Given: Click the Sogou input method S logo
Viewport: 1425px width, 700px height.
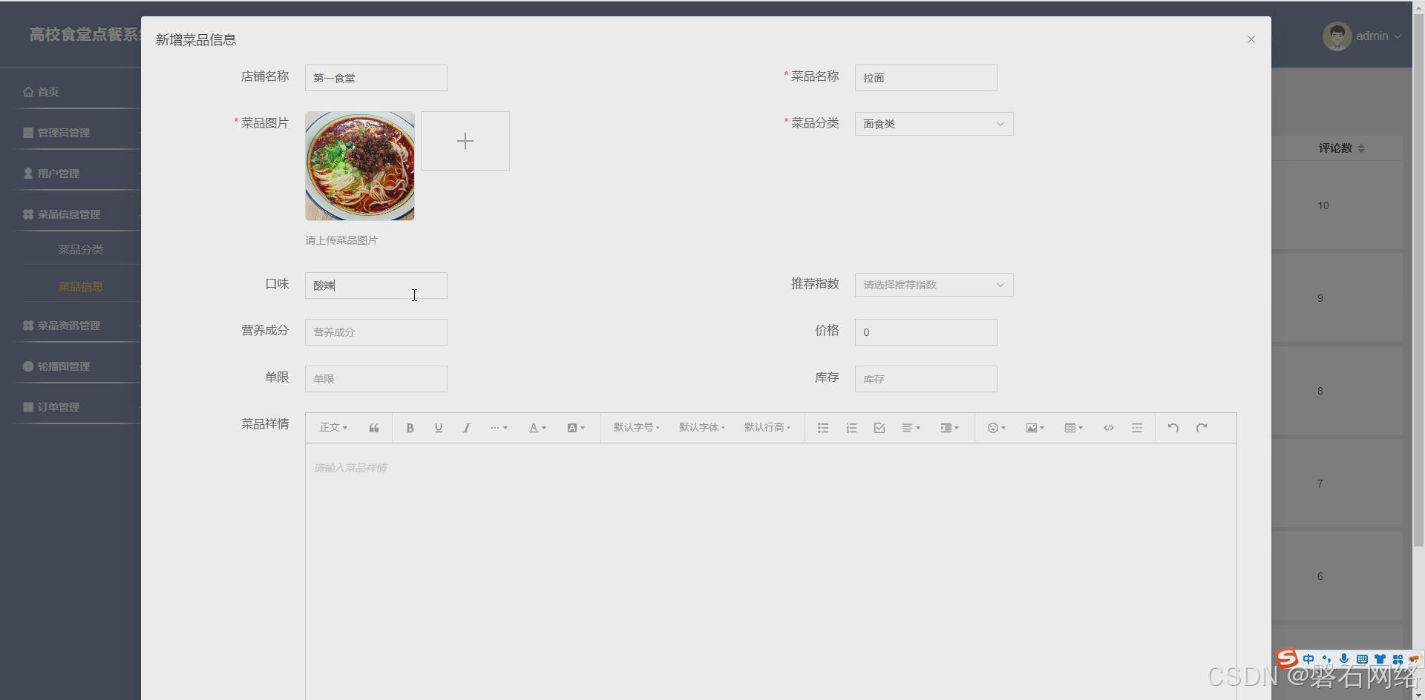Looking at the screenshot, I should pyautogui.click(x=1287, y=658).
